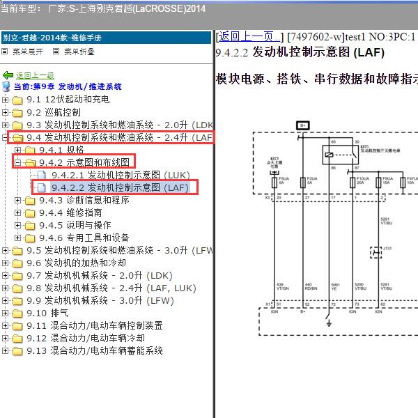Open 9.8 发动机机械系统 2.4升 (LAF, LUK)
Viewport: 418px width, 418px height.
(111, 288)
